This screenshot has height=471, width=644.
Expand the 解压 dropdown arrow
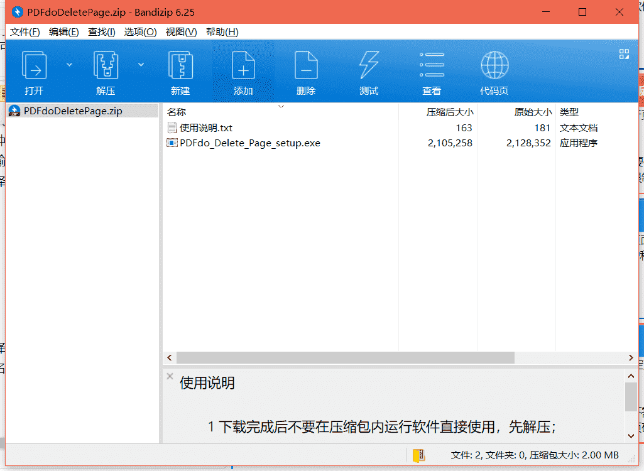[x=141, y=65]
